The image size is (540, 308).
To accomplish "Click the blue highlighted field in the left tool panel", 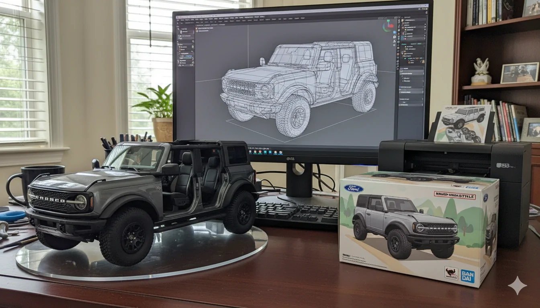I will point(188,56).
